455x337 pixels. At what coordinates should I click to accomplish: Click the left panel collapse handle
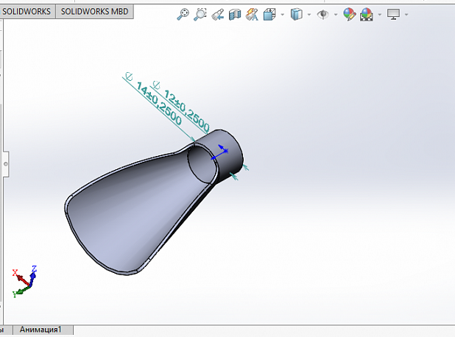pos(5,163)
